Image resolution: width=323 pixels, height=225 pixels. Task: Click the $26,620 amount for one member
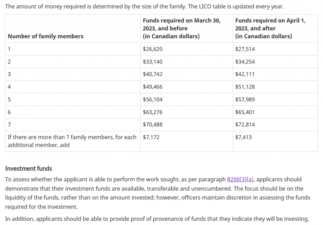coord(153,49)
